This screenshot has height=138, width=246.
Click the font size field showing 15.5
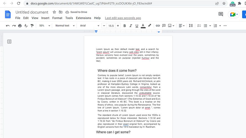click(x=111, y=26)
